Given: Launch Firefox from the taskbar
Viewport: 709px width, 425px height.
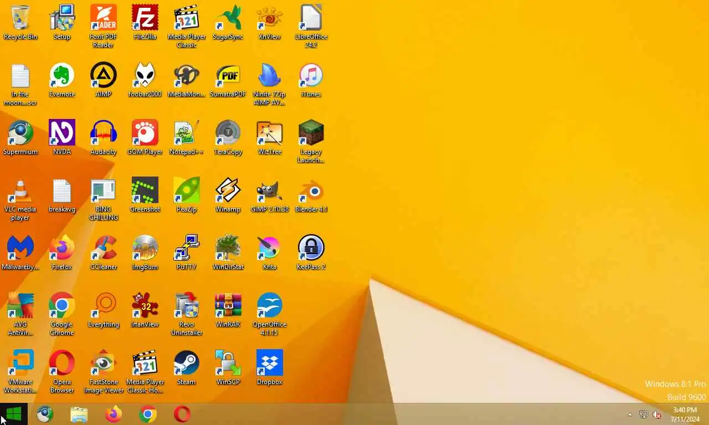Looking at the screenshot, I should pos(114,414).
